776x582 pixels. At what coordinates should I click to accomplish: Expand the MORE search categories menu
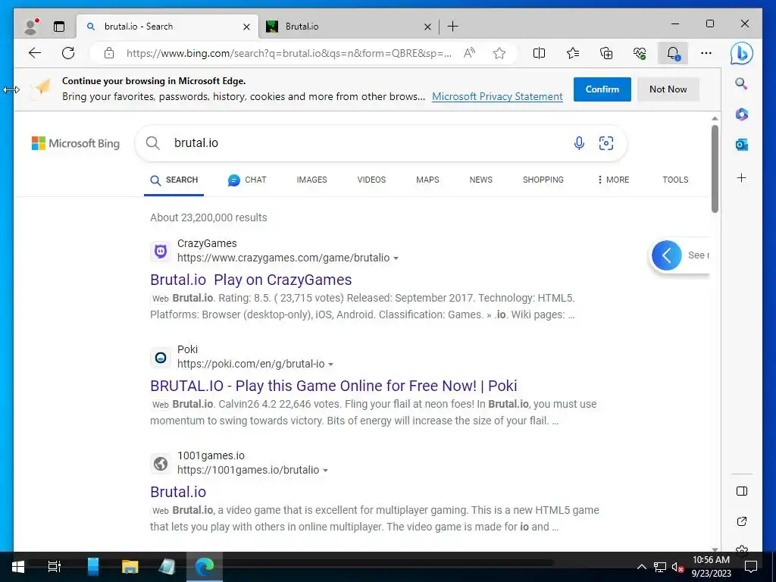pyautogui.click(x=613, y=180)
